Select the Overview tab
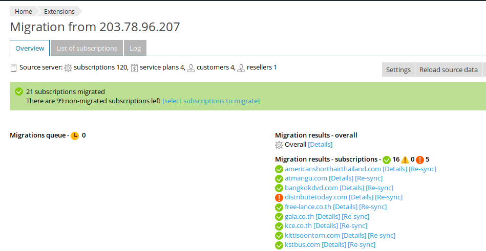Screen dimensions: 486x251 [30, 48]
